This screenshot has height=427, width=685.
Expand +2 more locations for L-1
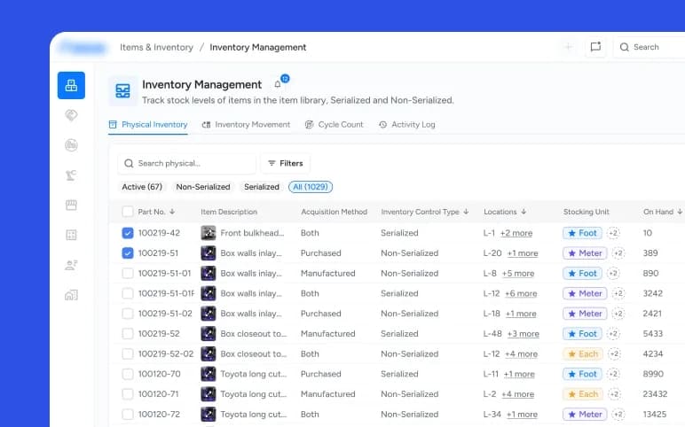click(516, 233)
